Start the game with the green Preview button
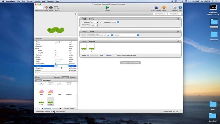The width and height of the screenshot is (220, 124). (x=107, y=8)
